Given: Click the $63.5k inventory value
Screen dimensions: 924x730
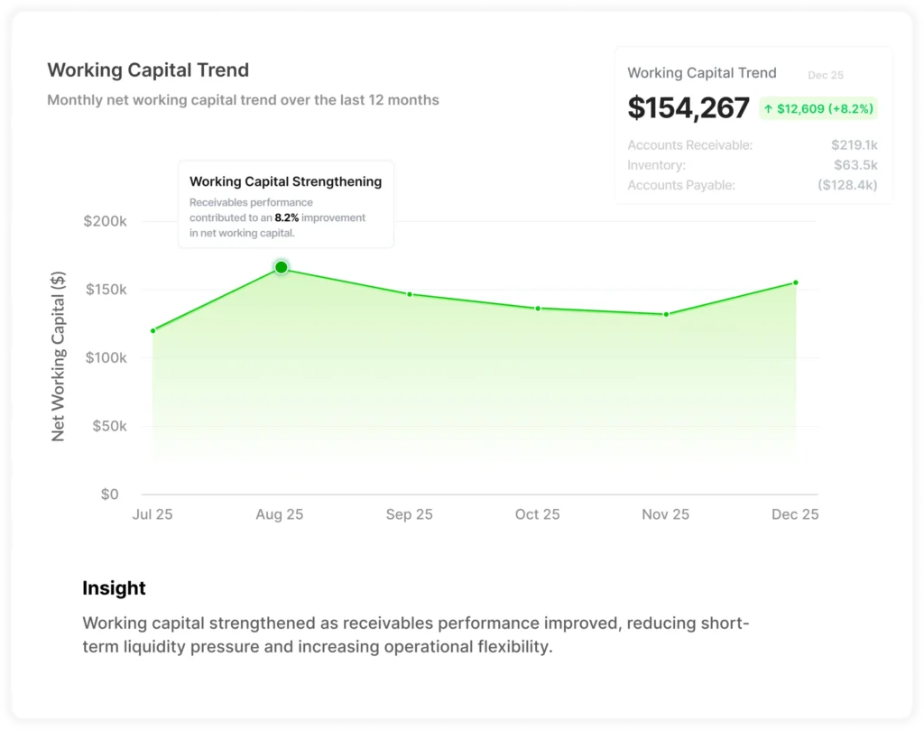Looking at the screenshot, I should coord(855,165).
